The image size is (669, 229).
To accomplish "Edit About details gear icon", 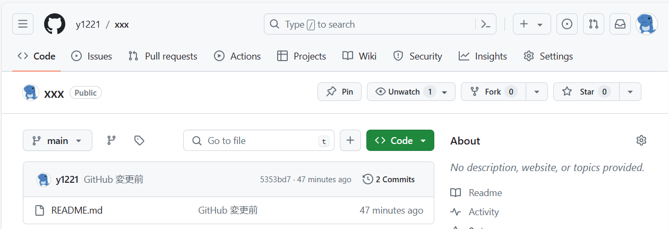I will click(641, 140).
